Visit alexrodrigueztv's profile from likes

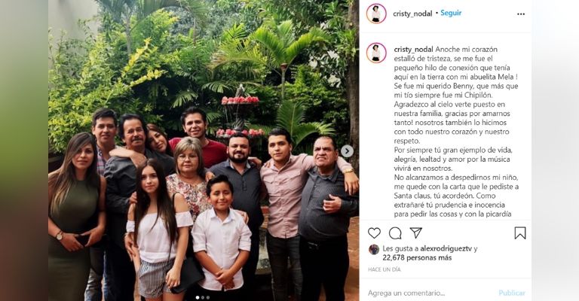(446, 248)
